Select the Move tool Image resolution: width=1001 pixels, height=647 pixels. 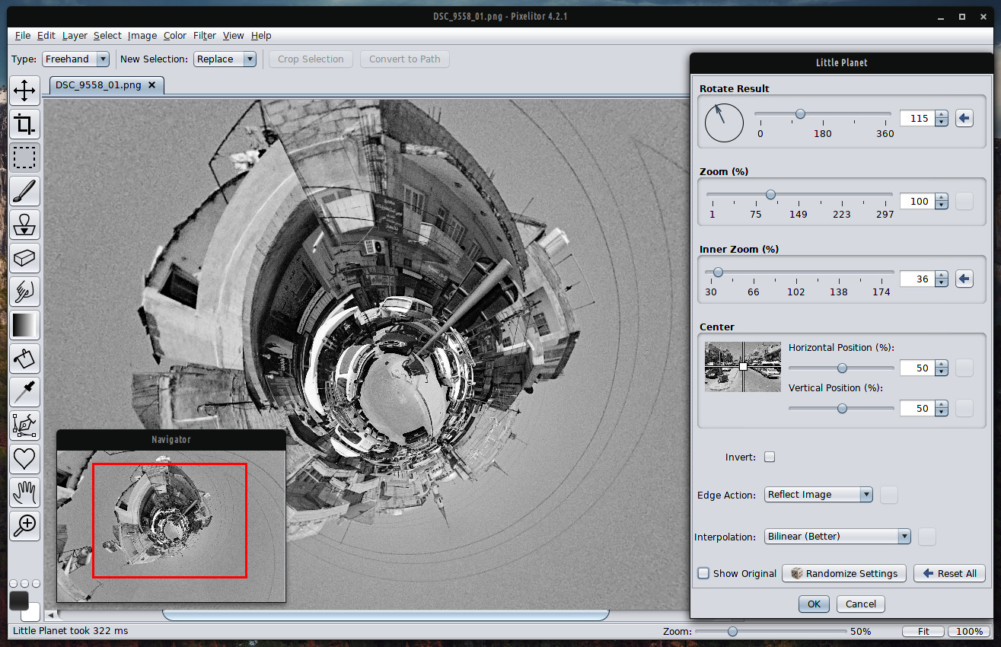[x=25, y=91]
